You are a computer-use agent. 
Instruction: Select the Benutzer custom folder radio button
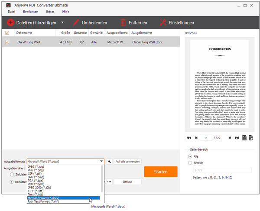[12, 182]
